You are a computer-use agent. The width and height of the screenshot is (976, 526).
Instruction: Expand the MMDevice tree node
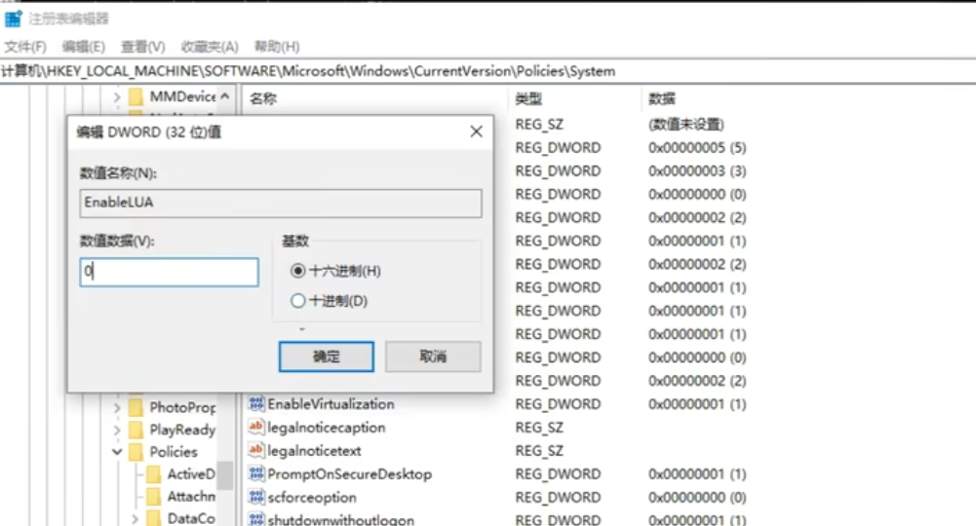117,97
